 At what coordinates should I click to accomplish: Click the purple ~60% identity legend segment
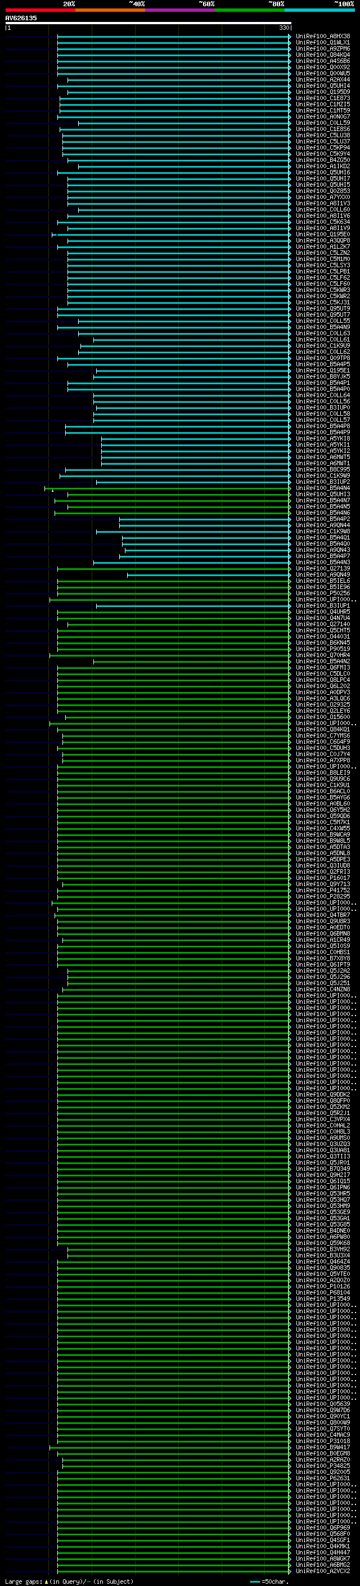coord(179,10)
